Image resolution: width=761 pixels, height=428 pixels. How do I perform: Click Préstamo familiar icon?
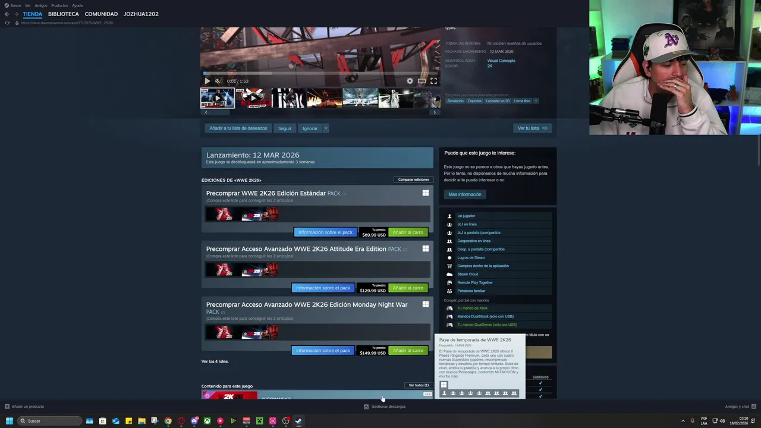click(x=449, y=291)
